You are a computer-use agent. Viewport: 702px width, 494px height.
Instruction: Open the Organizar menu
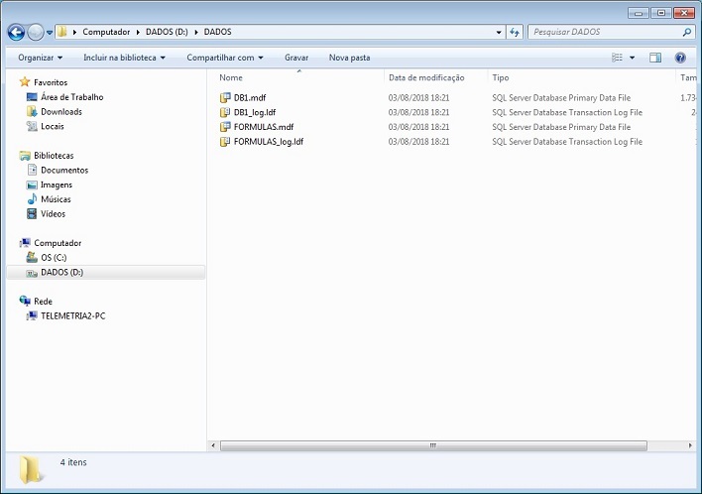pos(41,58)
